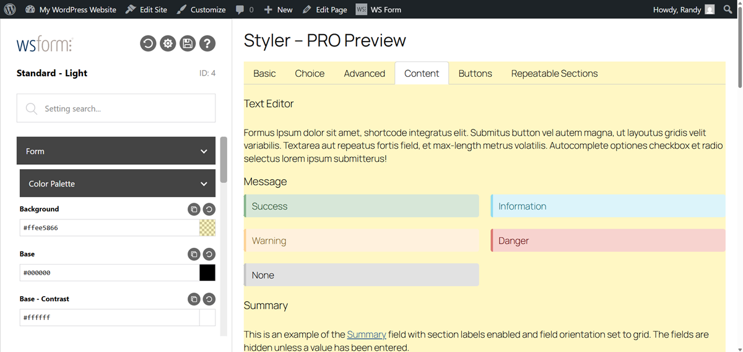The height and width of the screenshot is (352, 743).
Task: Click Edit Page in admin bar
Action: coord(325,9)
